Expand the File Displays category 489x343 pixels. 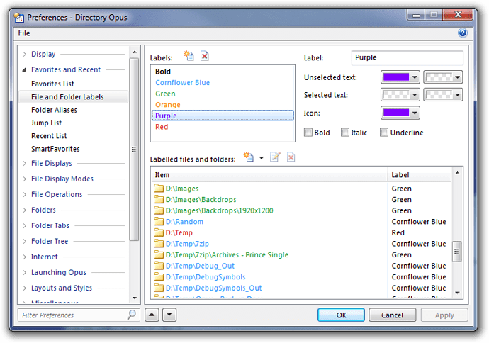pyautogui.click(x=24, y=164)
